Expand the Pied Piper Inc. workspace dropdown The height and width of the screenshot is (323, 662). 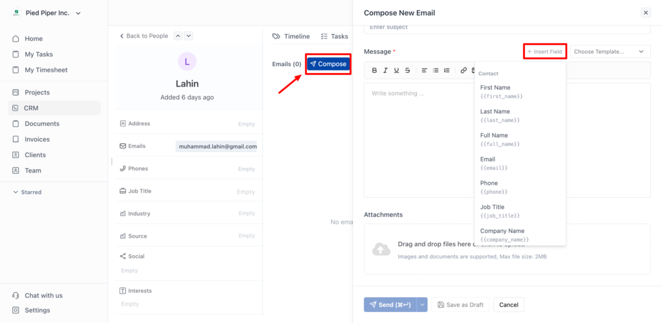pyautogui.click(x=78, y=14)
